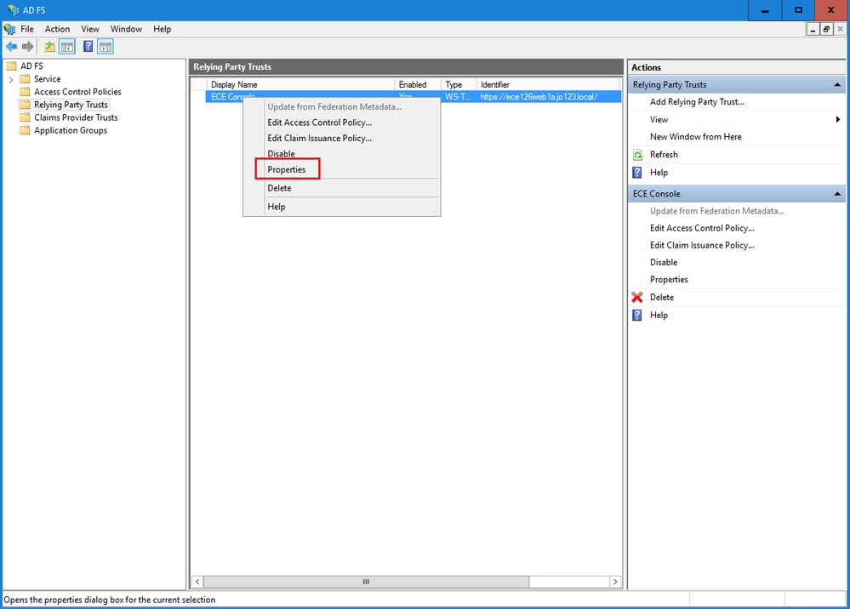Collapse the ECE Console actions section
The image size is (850, 609).
coord(837,194)
